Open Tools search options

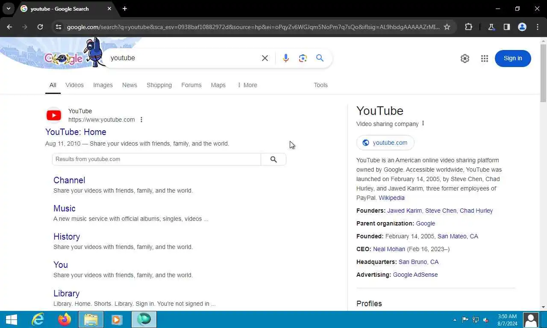(321, 85)
